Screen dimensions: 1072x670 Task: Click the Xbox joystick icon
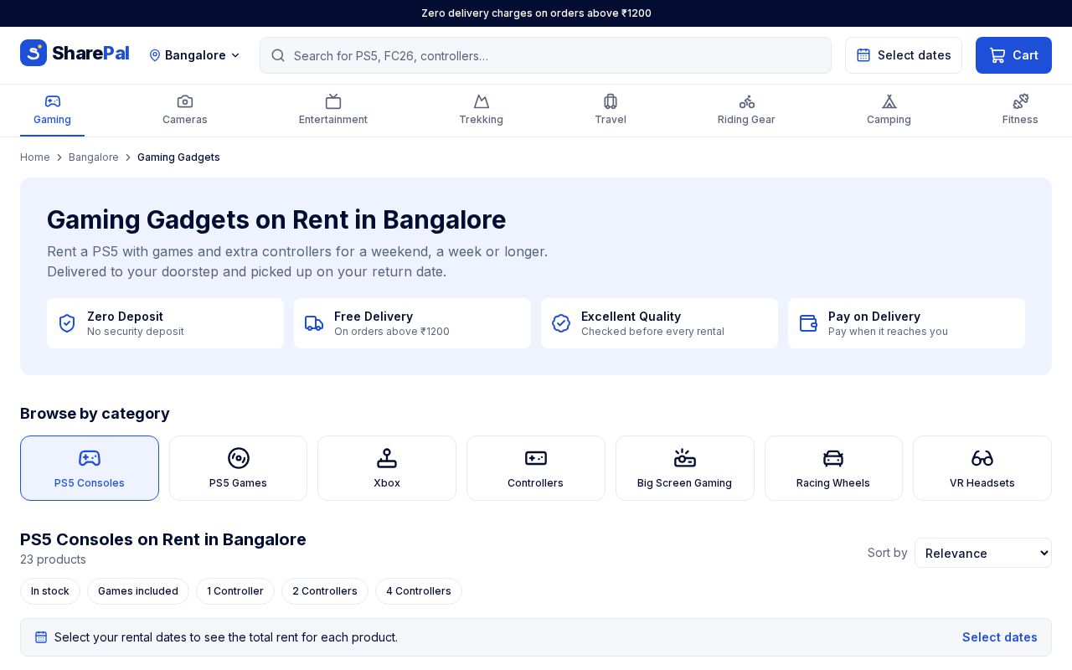(387, 458)
